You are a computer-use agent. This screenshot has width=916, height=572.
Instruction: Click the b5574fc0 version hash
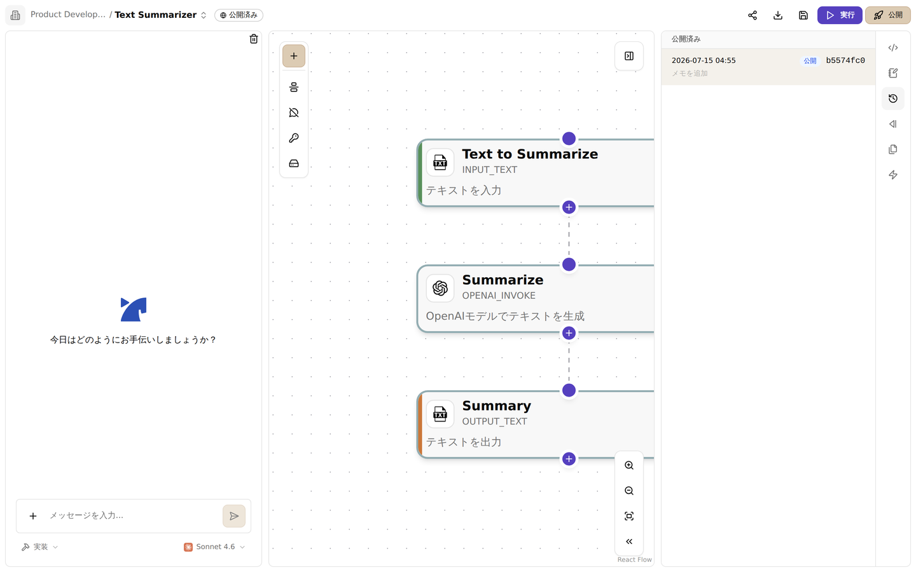[845, 60]
